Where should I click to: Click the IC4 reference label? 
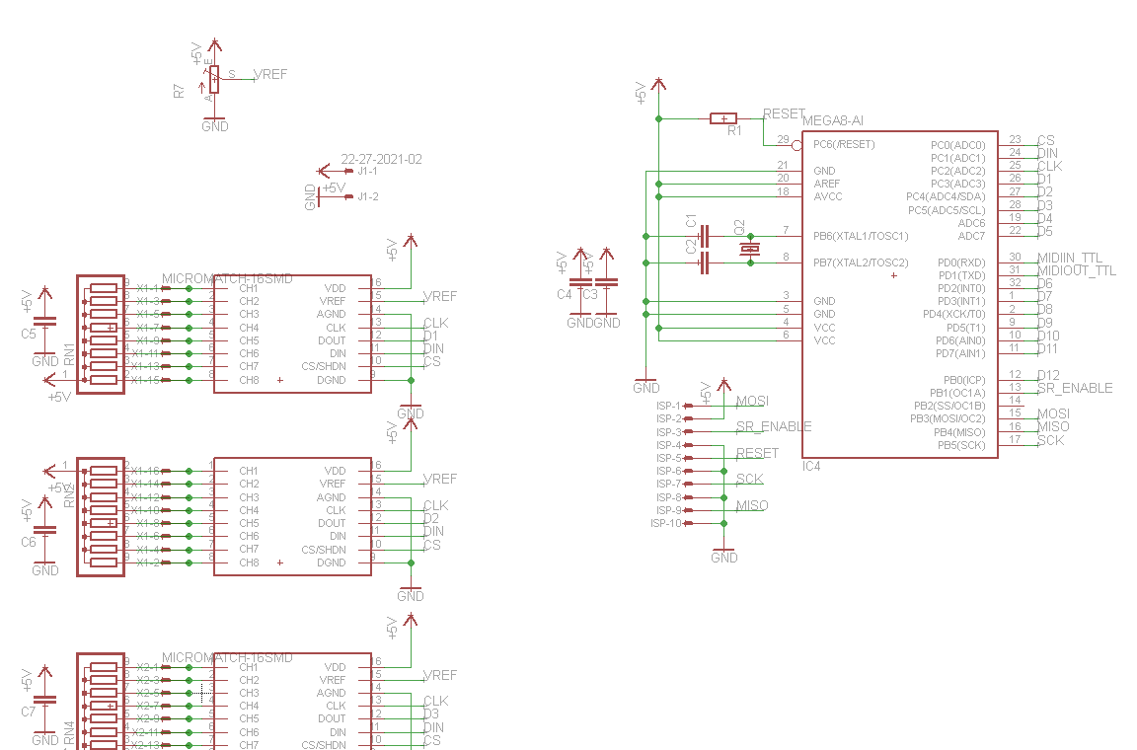(x=810, y=467)
